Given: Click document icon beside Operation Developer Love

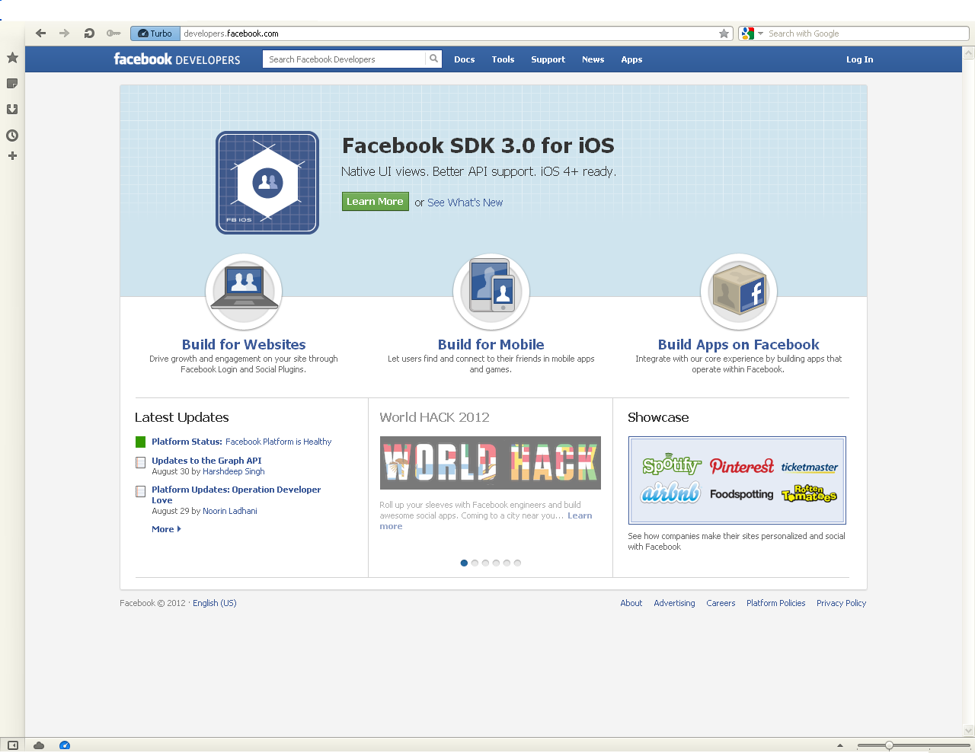Looking at the screenshot, I should pyautogui.click(x=140, y=491).
